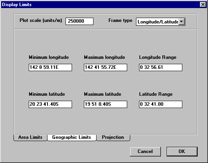Select the Longitude/Latitude combo box text
Viewport: 208px width, 163px height.
[157, 22]
